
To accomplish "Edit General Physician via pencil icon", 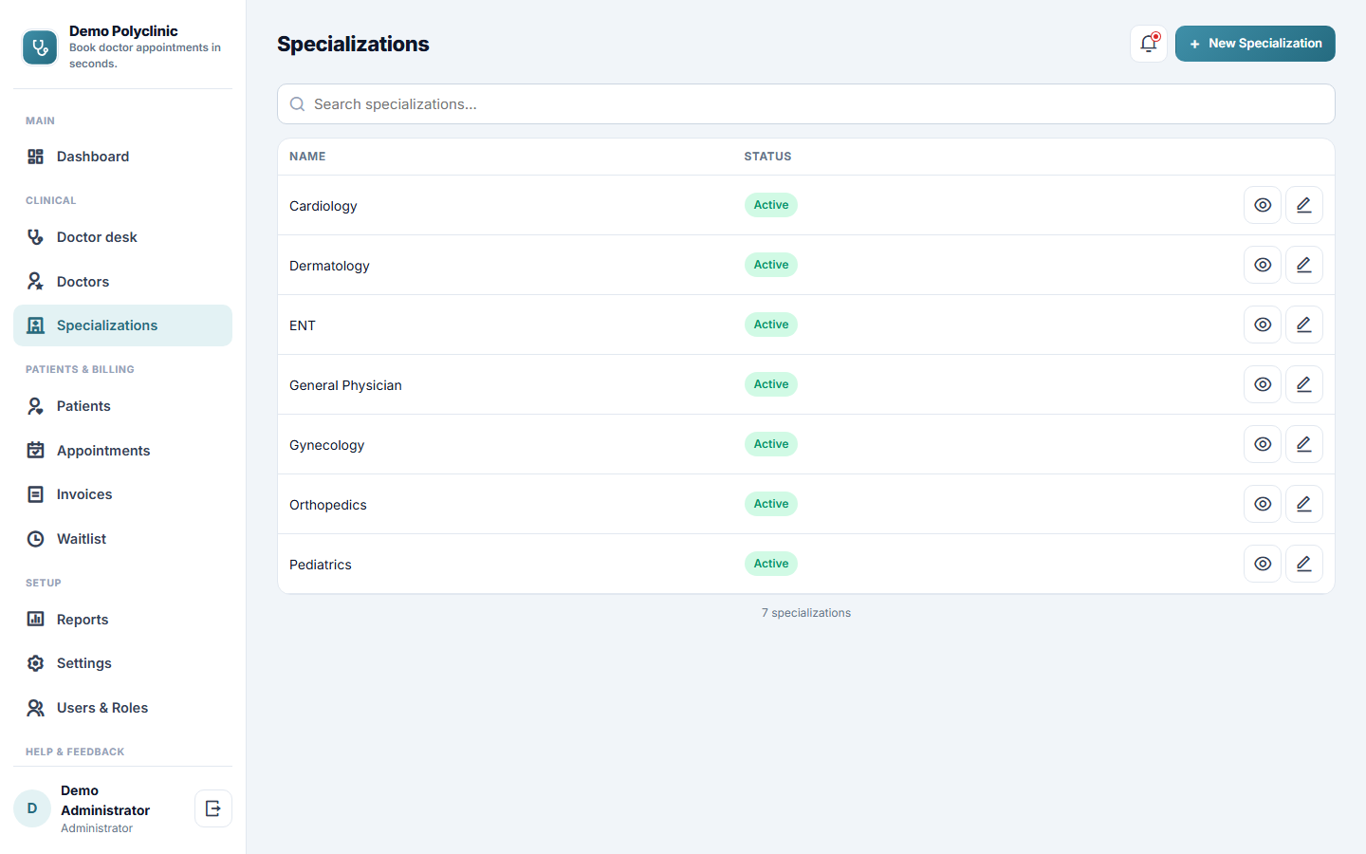I will pos(1304,384).
